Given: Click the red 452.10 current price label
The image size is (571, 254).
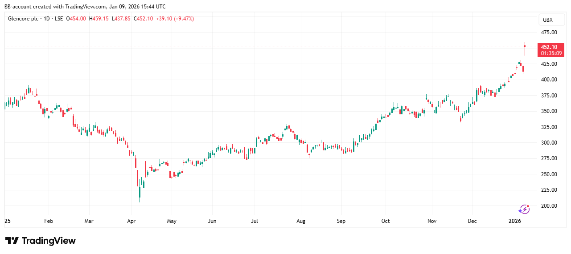Looking at the screenshot, I should coord(549,47).
